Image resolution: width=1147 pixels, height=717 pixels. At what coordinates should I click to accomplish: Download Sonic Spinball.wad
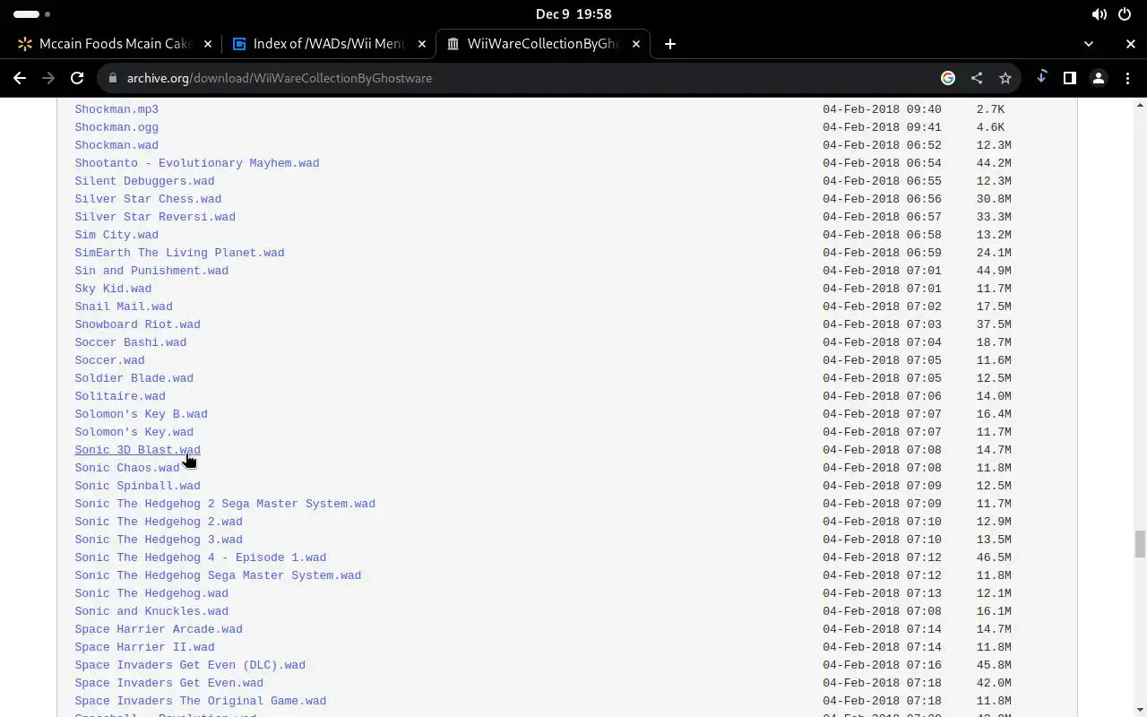pos(137,486)
